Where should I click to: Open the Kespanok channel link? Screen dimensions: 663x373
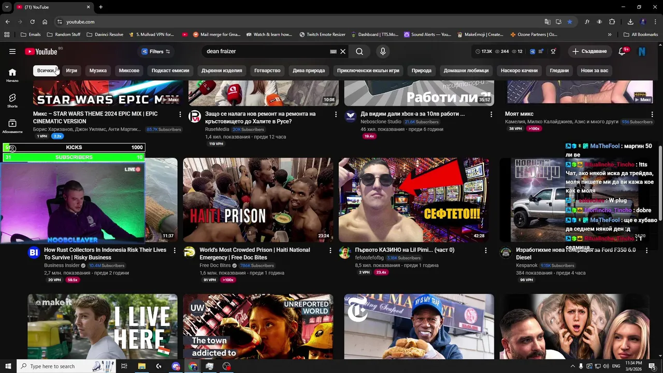pyautogui.click(x=527, y=265)
